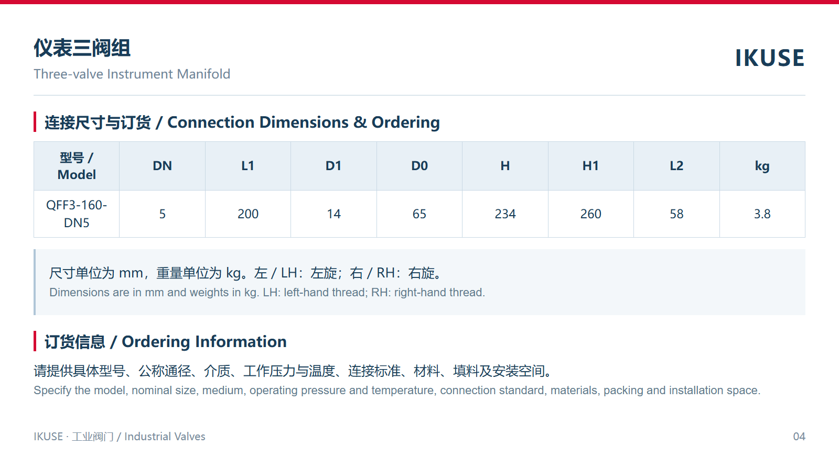This screenshot has height=457, width=839.
Task: Click the 'D1' column header
Action: tap(334, 166)
